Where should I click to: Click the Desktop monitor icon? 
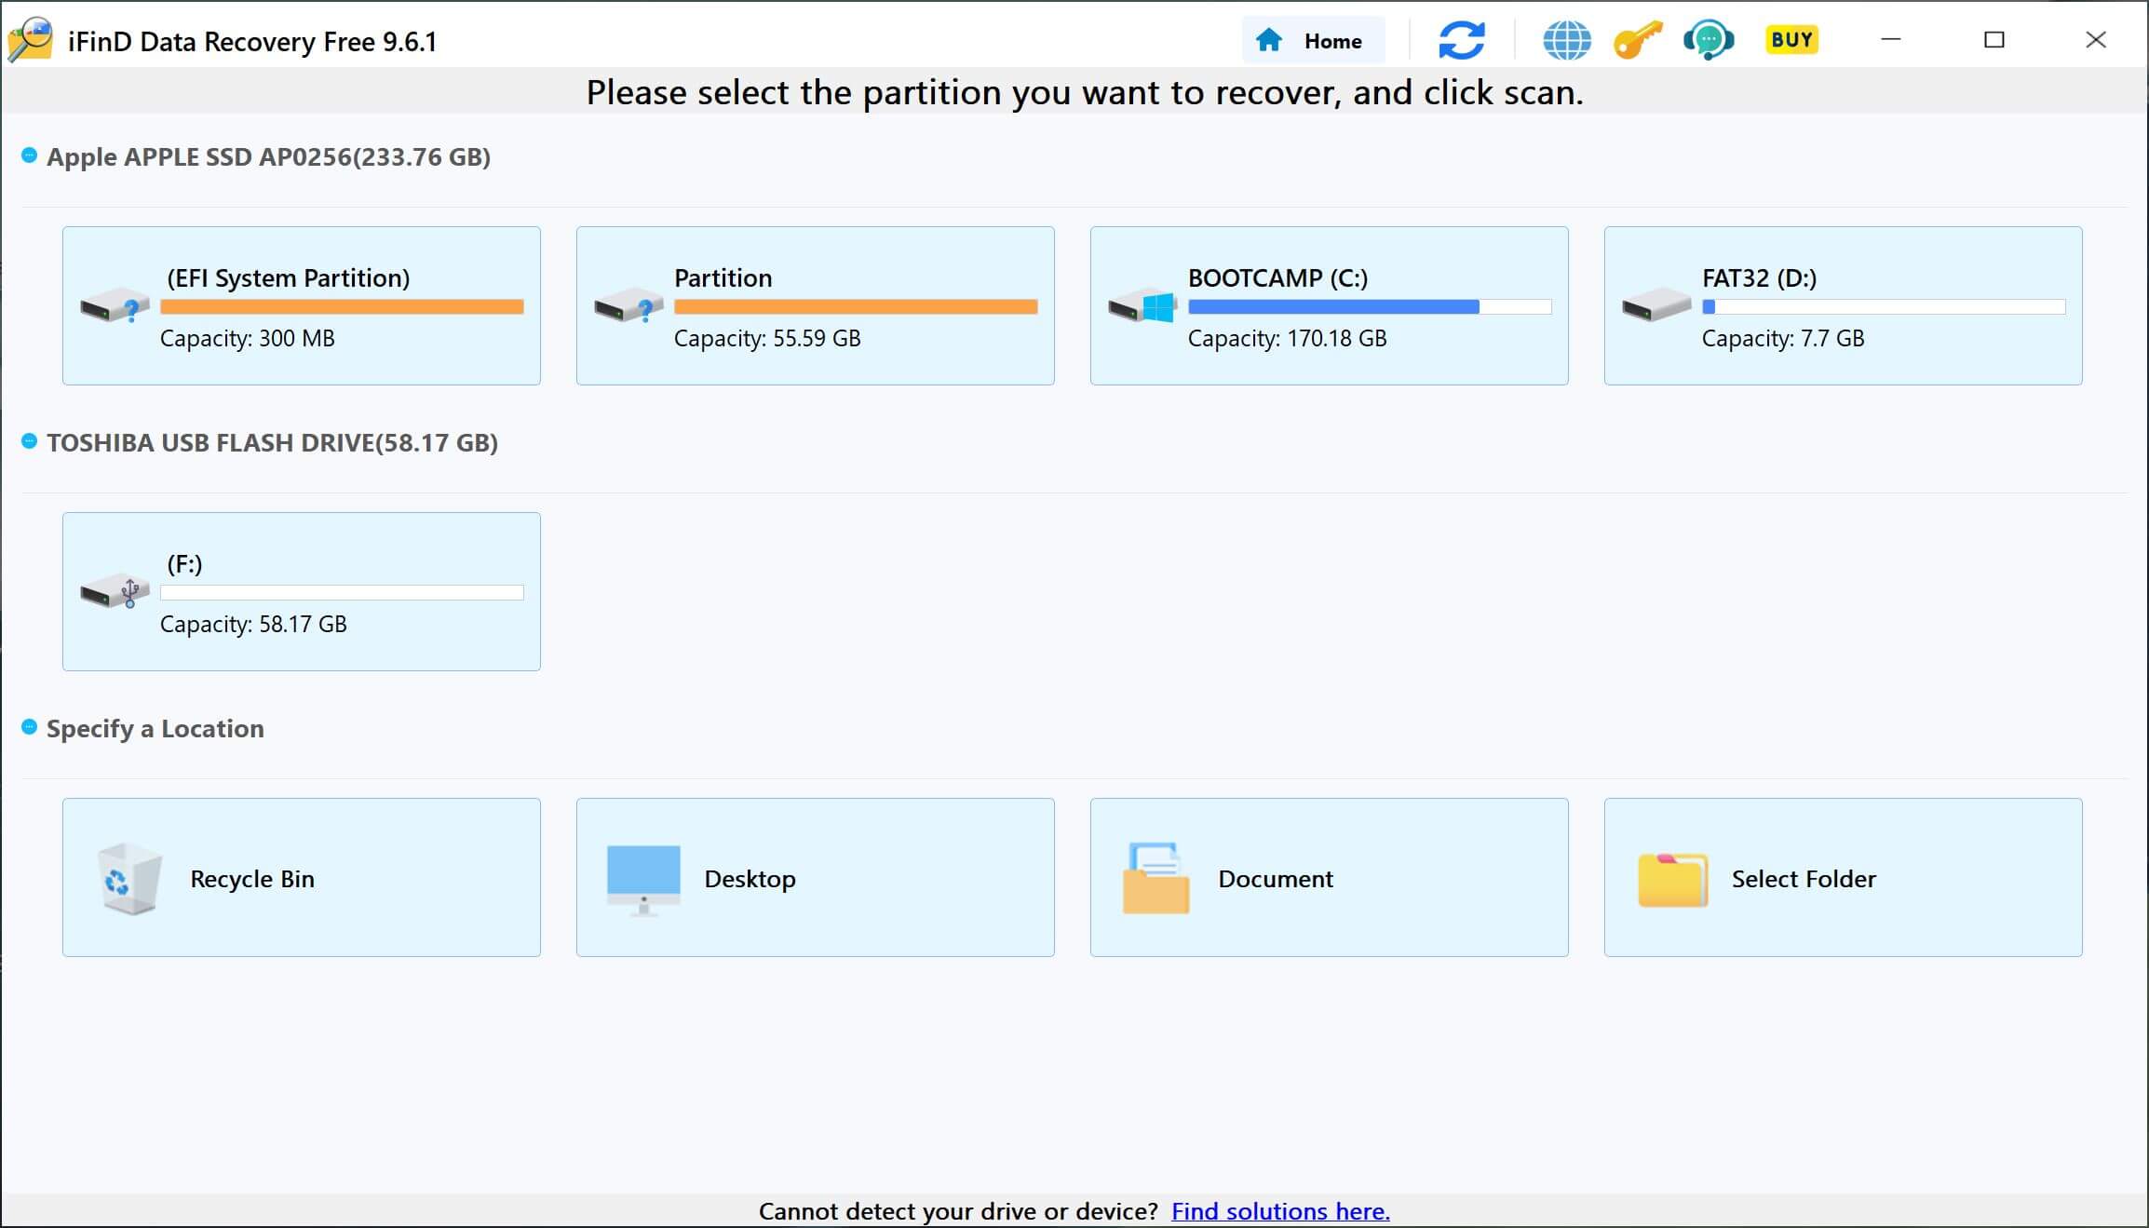pyautogui.click(x=643, y=880)
